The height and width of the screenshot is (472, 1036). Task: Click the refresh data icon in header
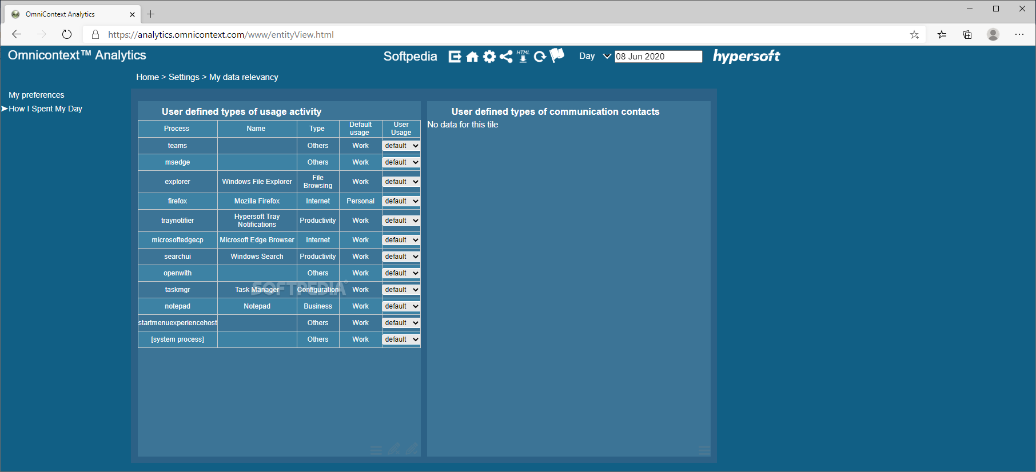540,57
